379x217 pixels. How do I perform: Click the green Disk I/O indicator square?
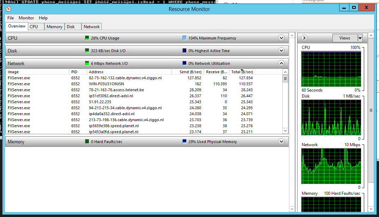pos(87,51)
